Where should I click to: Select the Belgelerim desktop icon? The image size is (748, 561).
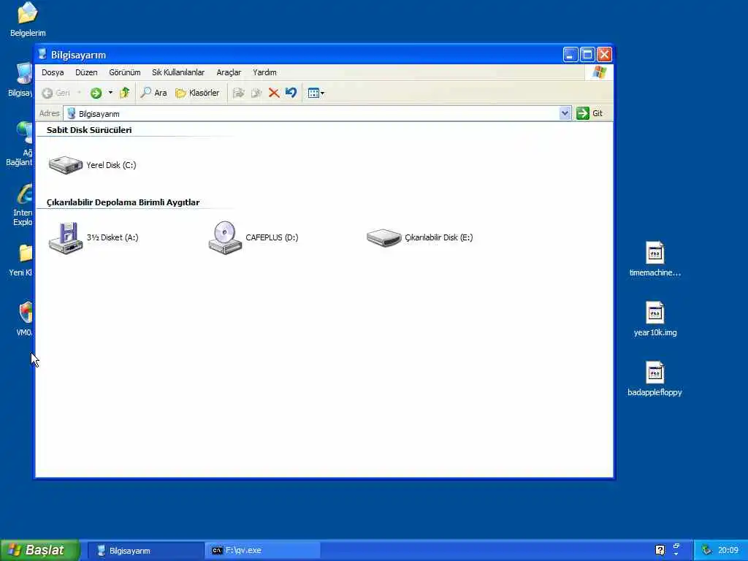[28, 13]
